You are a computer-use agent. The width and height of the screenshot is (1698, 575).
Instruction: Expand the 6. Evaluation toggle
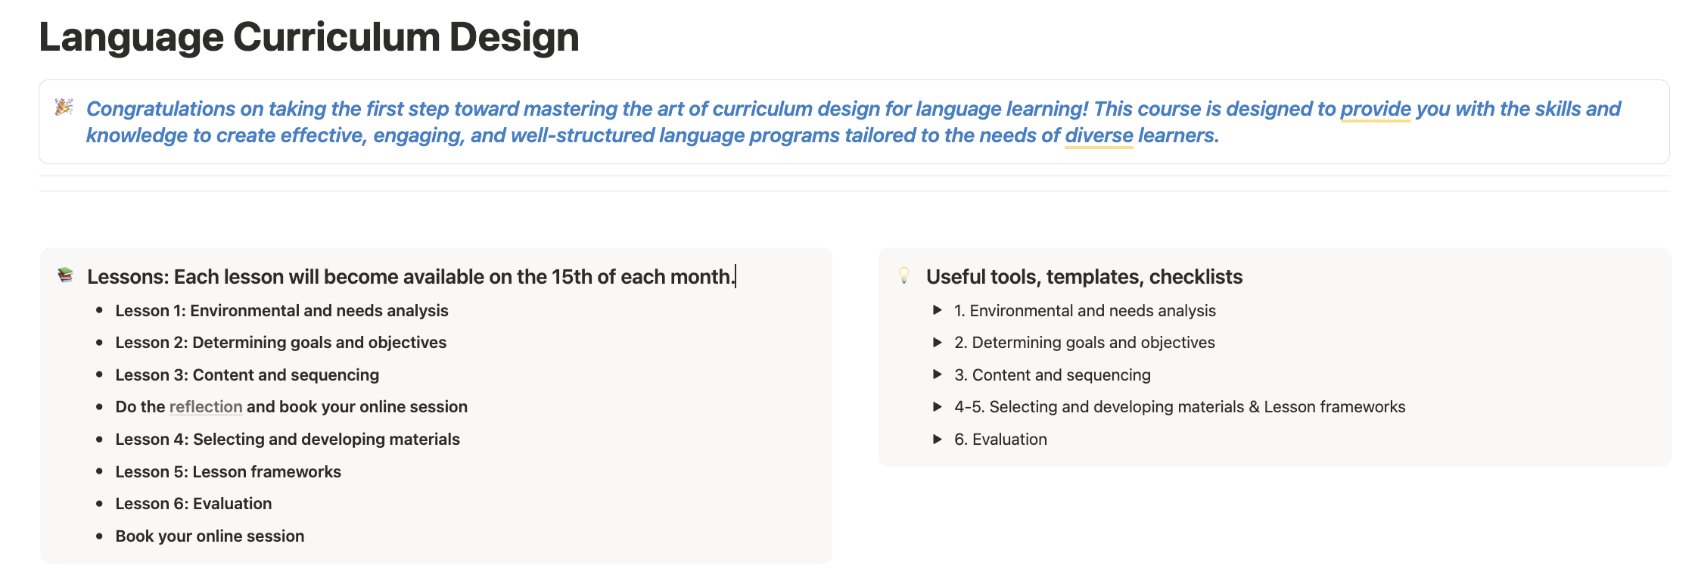(x=937, y=439)
